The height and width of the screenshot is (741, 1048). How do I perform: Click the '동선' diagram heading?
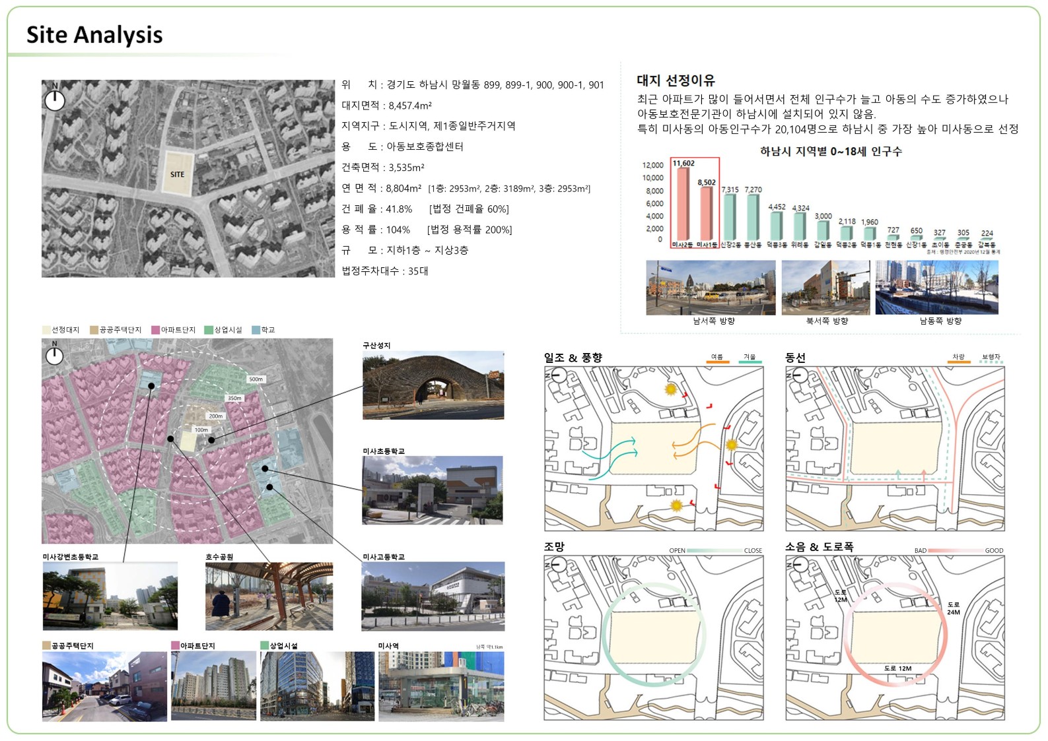795,358
